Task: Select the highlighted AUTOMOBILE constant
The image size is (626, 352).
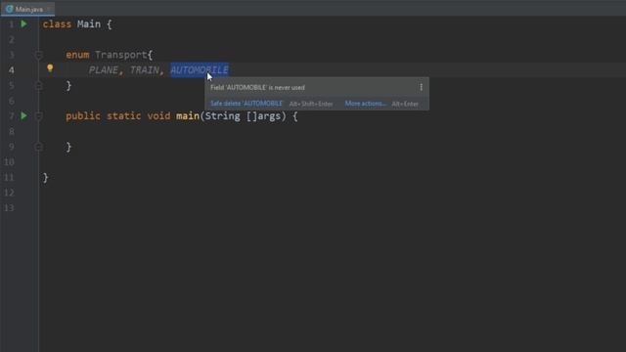Action: pyautogui.click(x=200, y=70)
